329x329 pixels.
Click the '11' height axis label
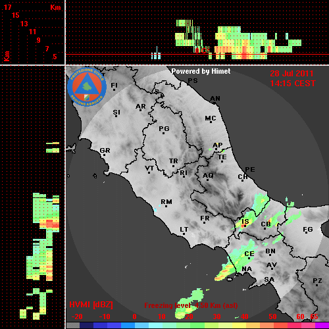[32, 32]
